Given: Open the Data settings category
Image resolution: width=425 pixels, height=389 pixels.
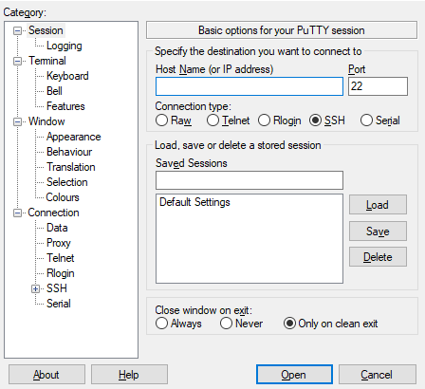Looking at the screenshot, I should pyautogui.click(x=57, y=228).
